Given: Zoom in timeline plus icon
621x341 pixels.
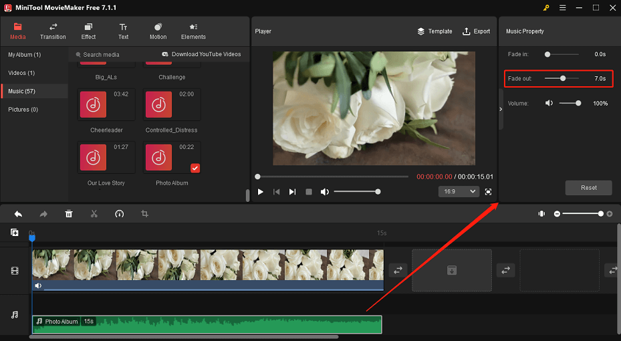Looking at the screenshot, I should pos(610,214).
